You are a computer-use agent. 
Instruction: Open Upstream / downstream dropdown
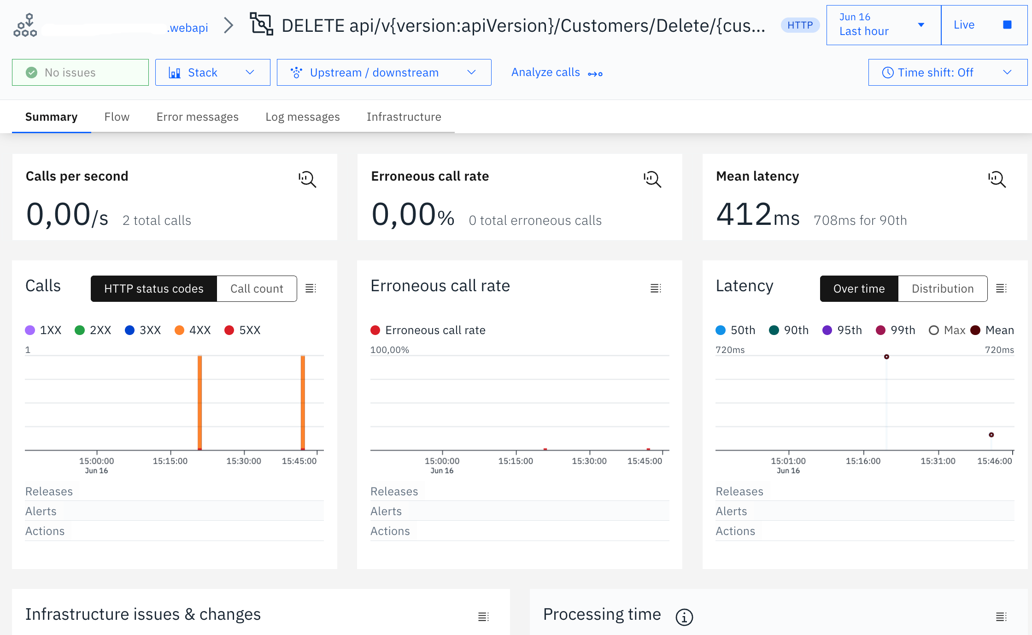(384, 72)
